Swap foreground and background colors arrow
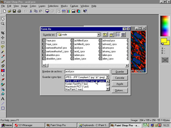 [x=162, y=44]
